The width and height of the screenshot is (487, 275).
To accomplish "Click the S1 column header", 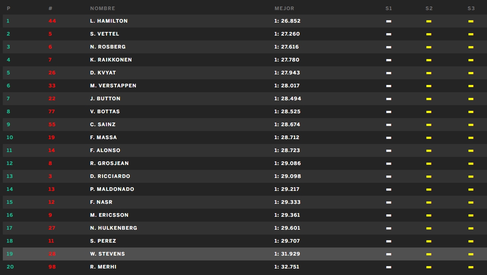I will [x=389, y=8].
